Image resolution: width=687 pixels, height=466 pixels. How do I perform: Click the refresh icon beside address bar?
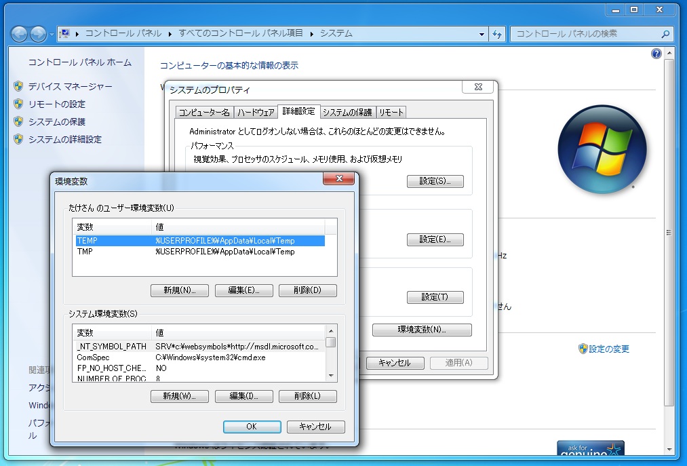click(497, 34)
